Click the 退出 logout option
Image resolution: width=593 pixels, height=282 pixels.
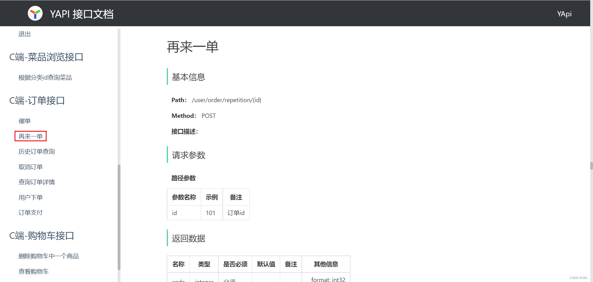[x=24, y=34]
